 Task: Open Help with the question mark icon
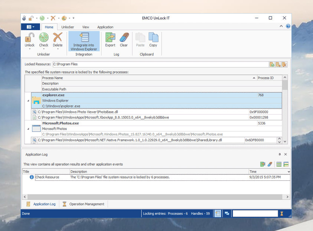click(288, 26)
